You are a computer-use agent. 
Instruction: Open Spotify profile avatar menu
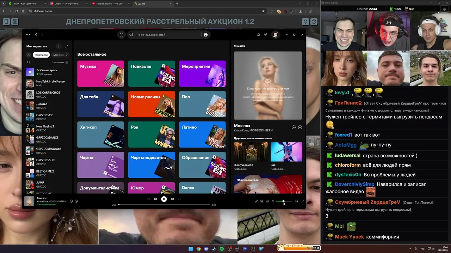pos(275,35)
